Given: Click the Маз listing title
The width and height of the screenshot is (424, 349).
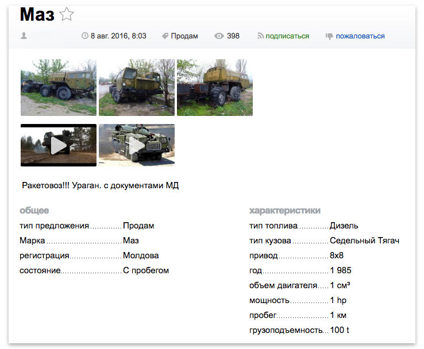Looking at the screenshot, I should (x=37, y=15).
